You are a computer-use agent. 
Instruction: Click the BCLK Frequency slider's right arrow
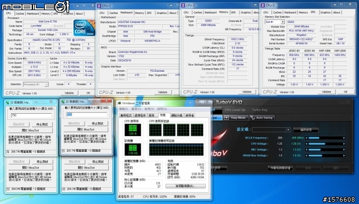[x=344, y=138]
